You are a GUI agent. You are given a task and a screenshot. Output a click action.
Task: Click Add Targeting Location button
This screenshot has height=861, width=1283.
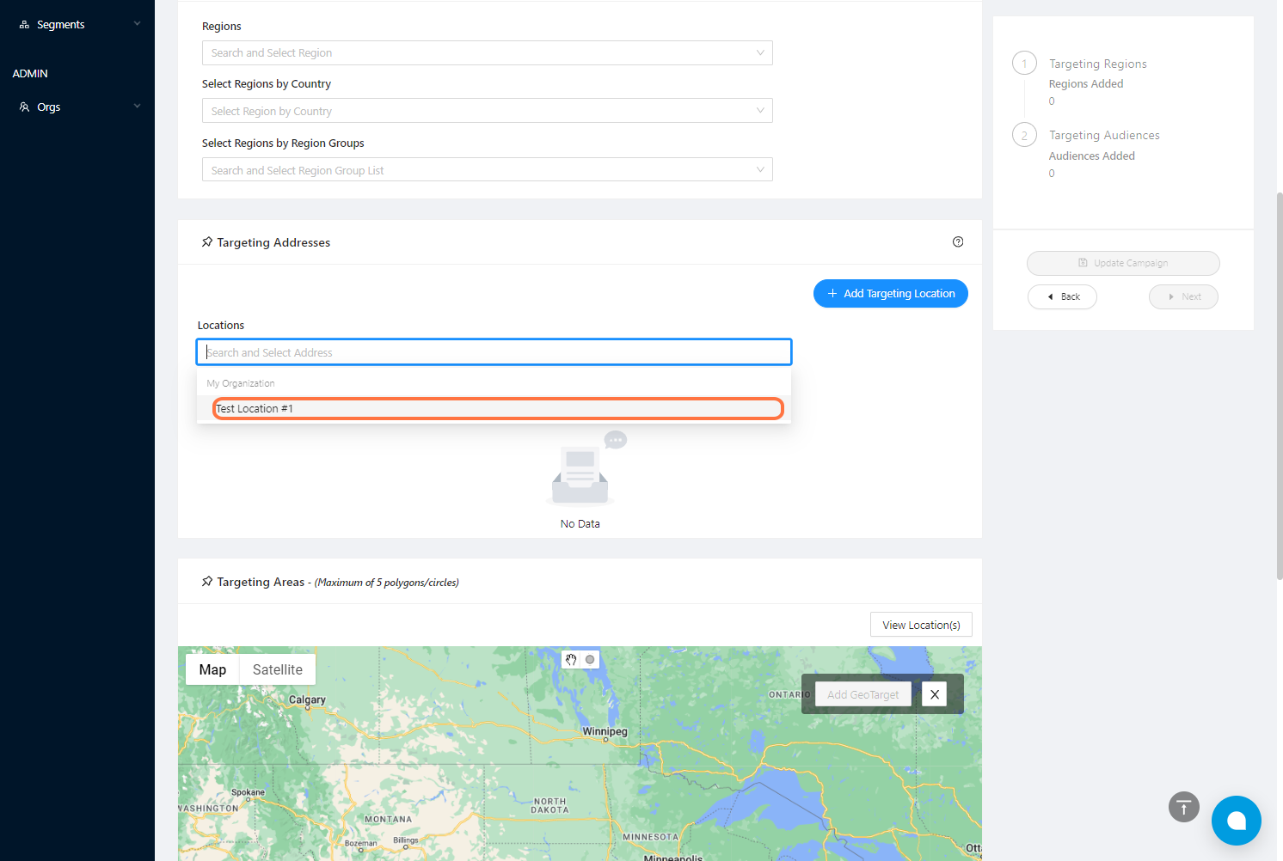[891, 294]
